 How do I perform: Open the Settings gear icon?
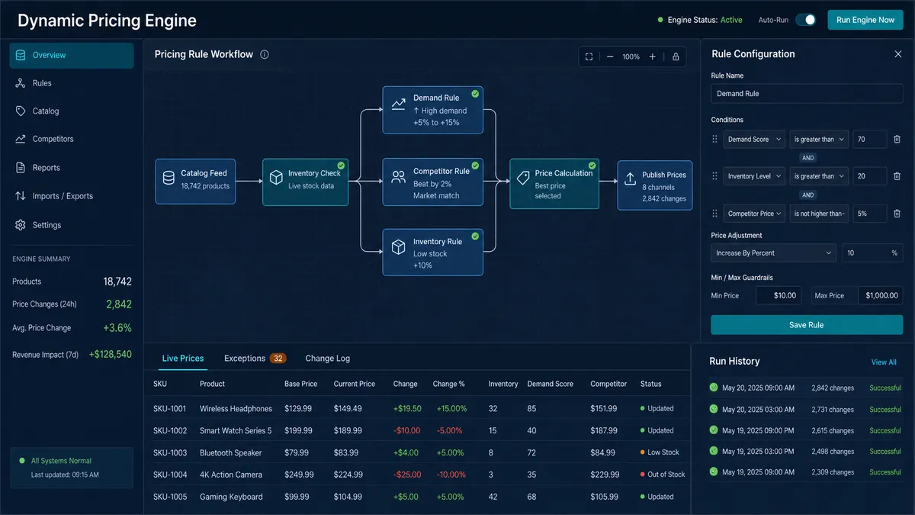21,225
